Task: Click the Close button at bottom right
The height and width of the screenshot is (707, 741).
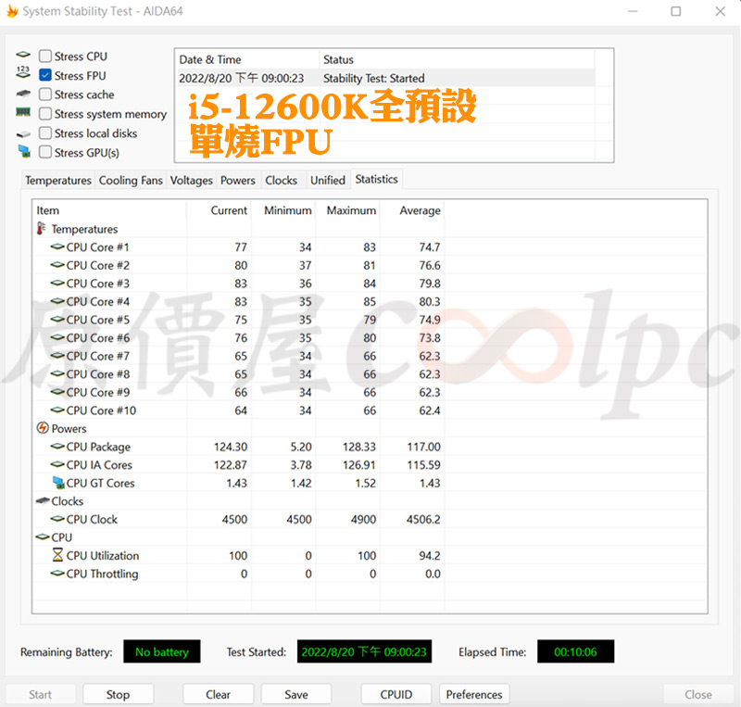Action: tap(698, 694)
